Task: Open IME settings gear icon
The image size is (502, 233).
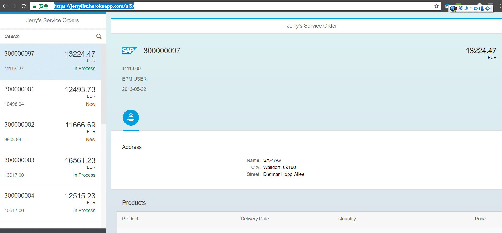Action: (488, 9)
